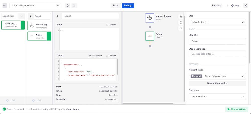
Task: Switch to the Build tab
Action: [116, 5]
